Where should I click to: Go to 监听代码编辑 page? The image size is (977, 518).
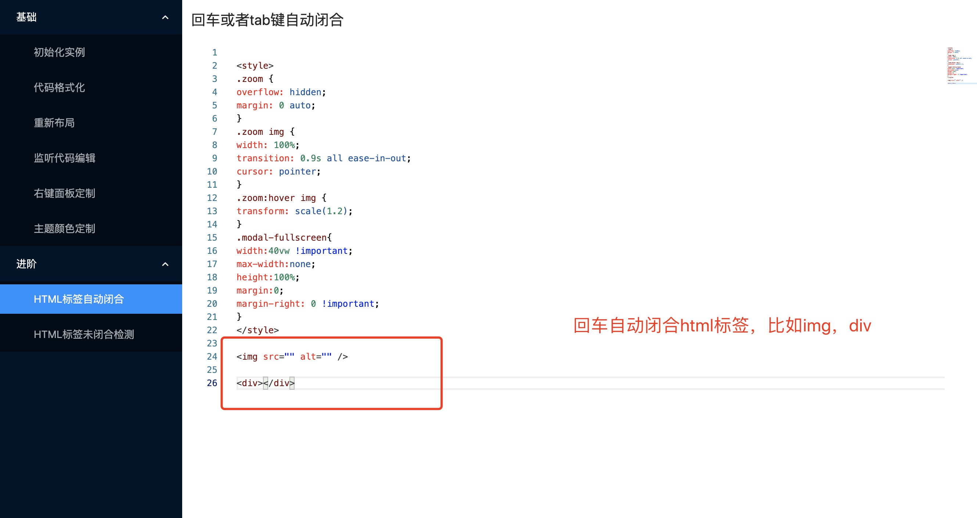[x=65, y=158]
